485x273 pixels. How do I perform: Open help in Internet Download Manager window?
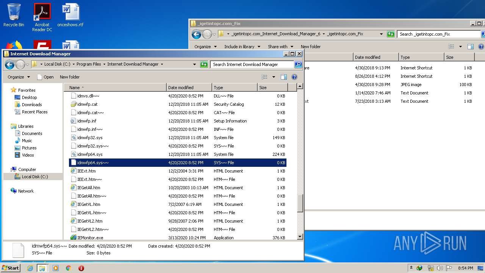(294, 77)
